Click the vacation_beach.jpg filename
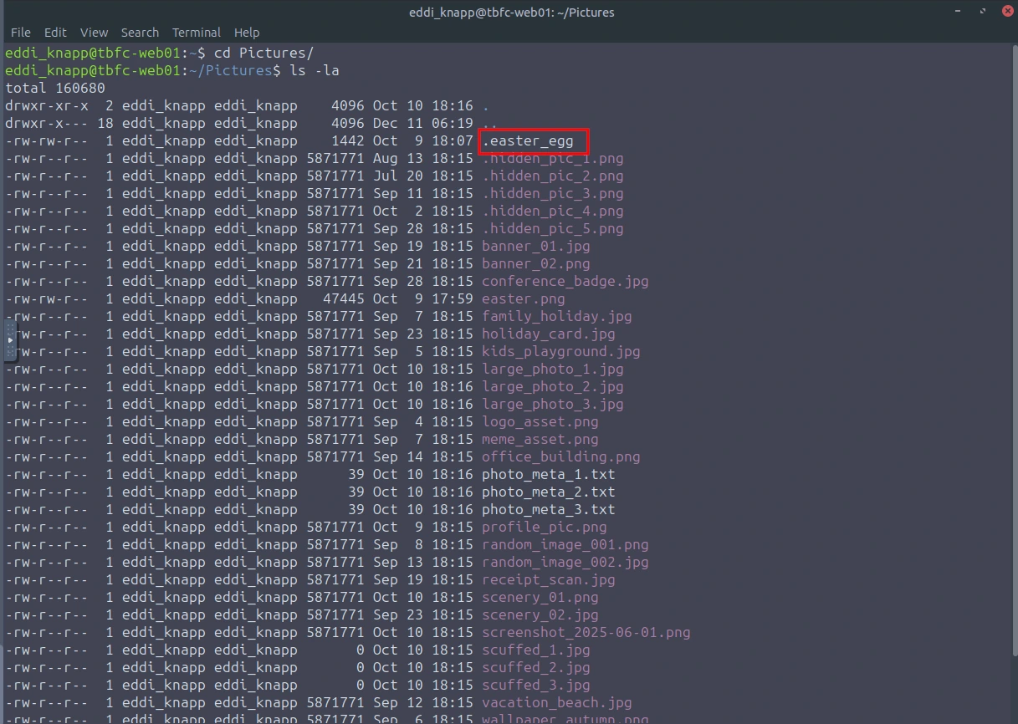This screenshot has height=724, width=1018. [556, 702]
